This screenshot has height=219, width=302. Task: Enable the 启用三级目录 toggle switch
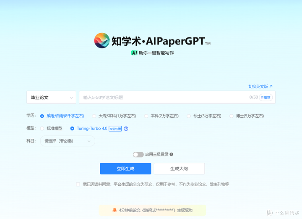(x=138, y=155)
